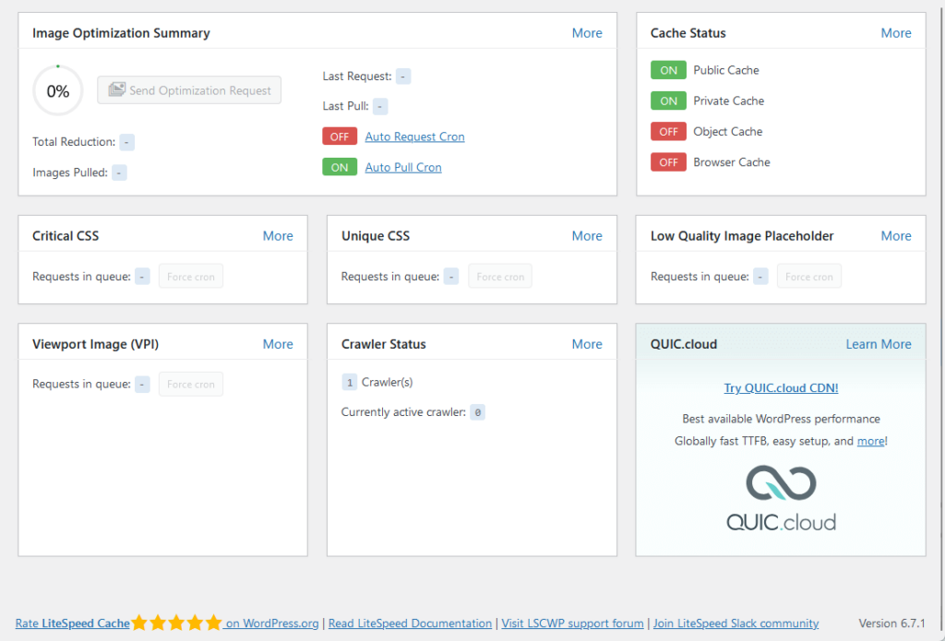Open More in Low Quality Image Placeholder
Screen dimensions: 945x641
(896, 236)
